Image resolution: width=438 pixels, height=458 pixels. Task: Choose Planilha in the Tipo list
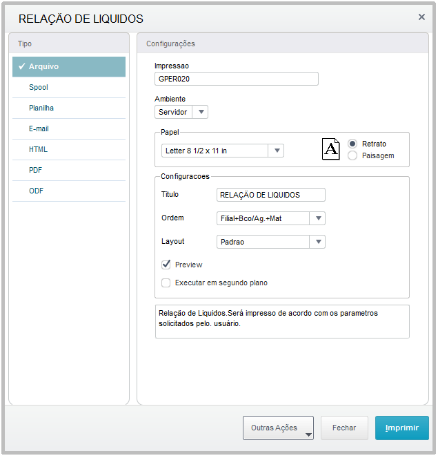pos(69,108)
